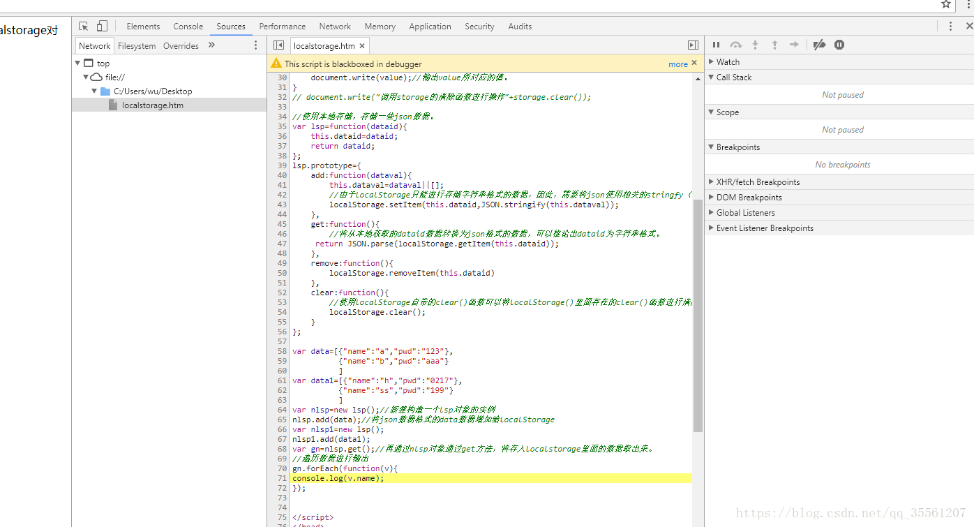Click line number 39 in gutter
Screen dimensions: 974x527
(x=282, y=165)
